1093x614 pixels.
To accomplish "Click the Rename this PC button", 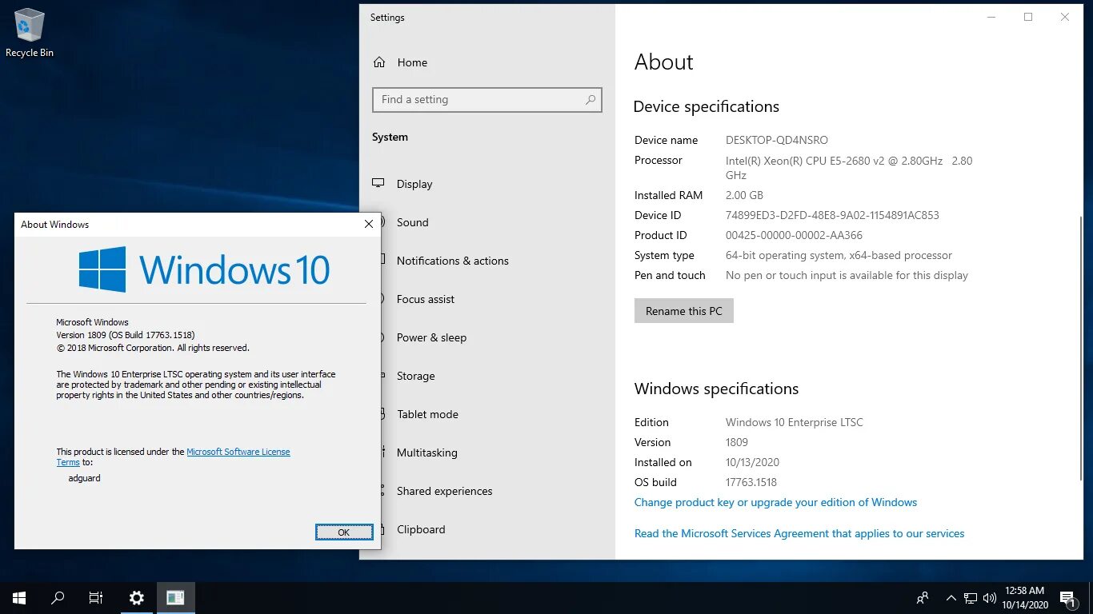I will tap(684, 311).
